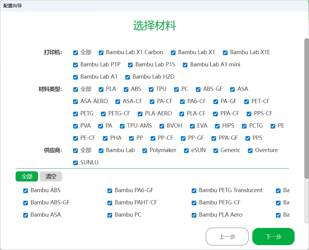Toggle the PETG-CF material type checkbox
The width and height of the screenshot is (309, 250).
point(103,114)
